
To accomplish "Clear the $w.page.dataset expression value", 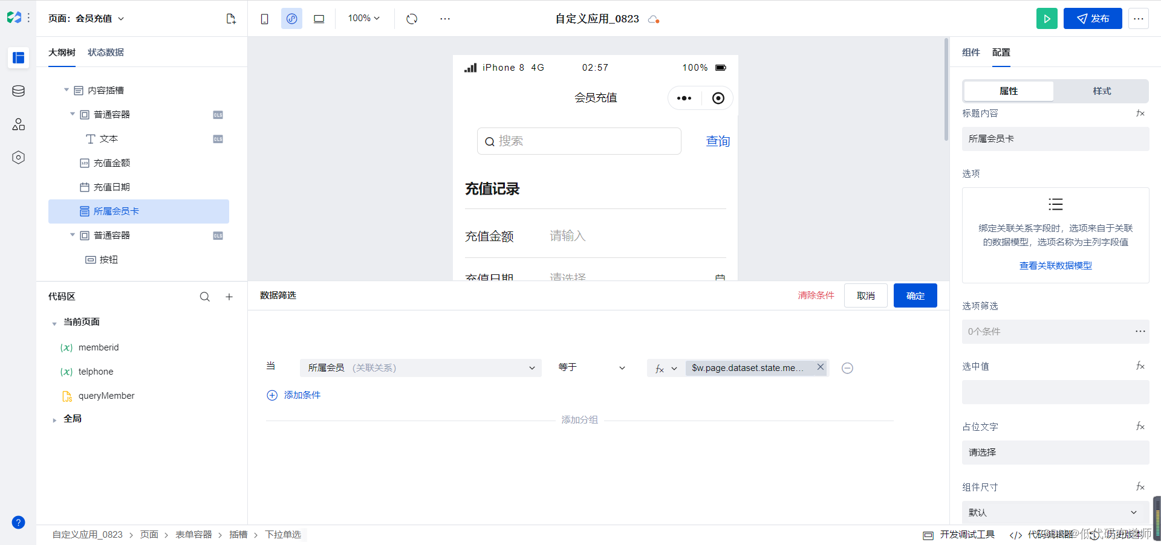I will coord(821,367).
